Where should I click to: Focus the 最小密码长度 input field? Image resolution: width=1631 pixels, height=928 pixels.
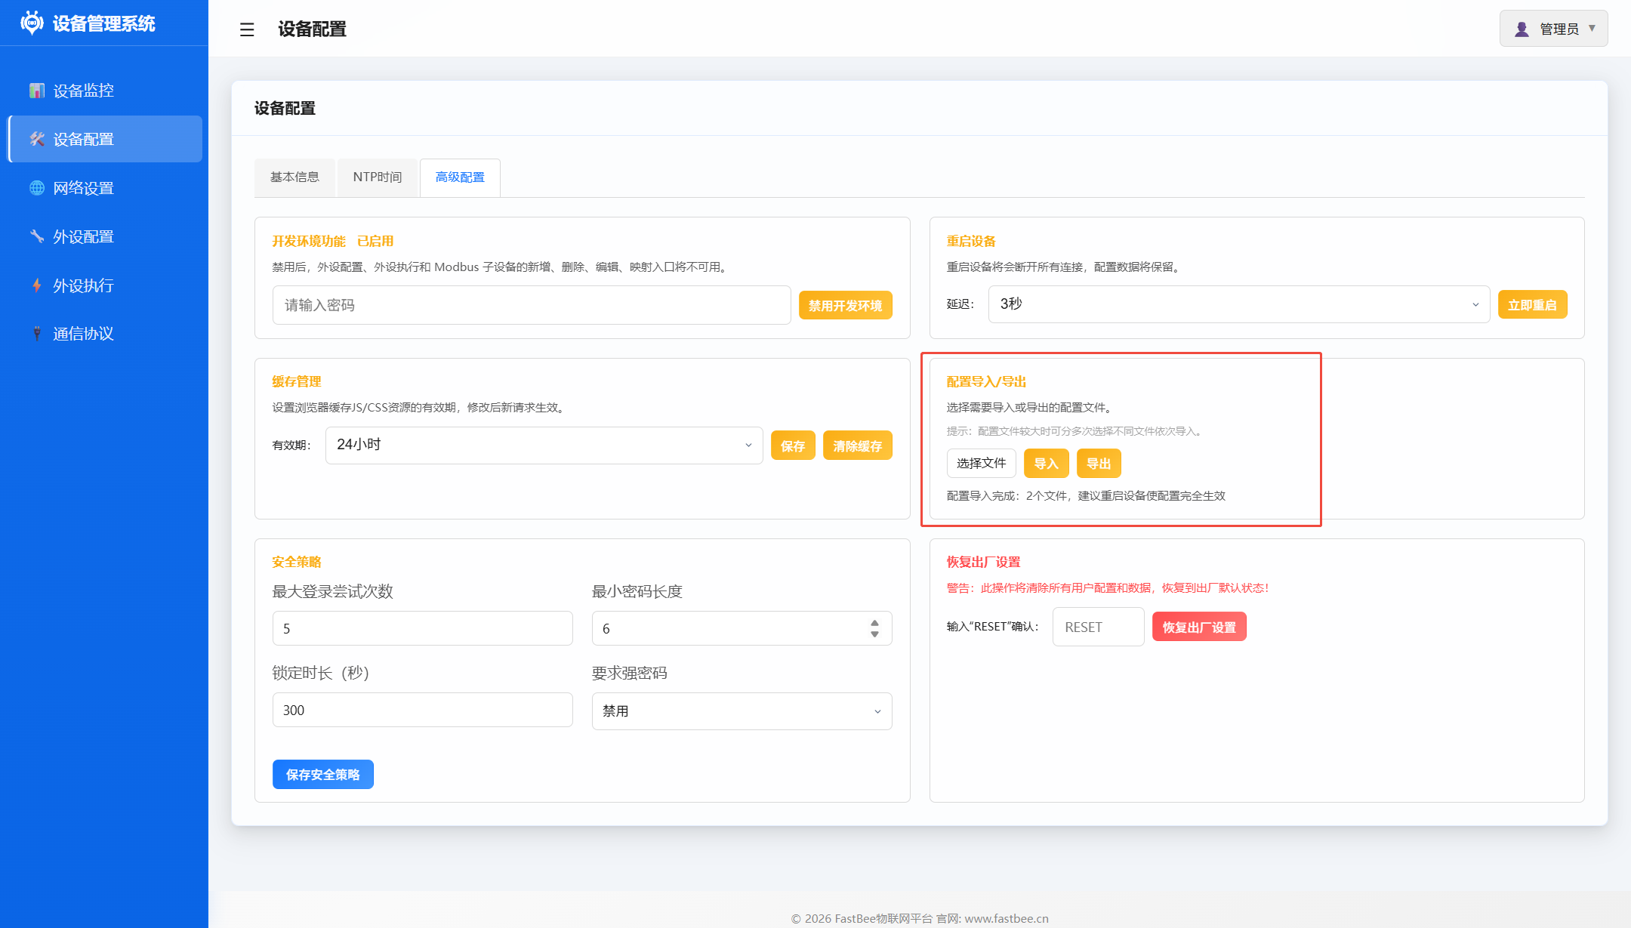[x=742, y=628]
